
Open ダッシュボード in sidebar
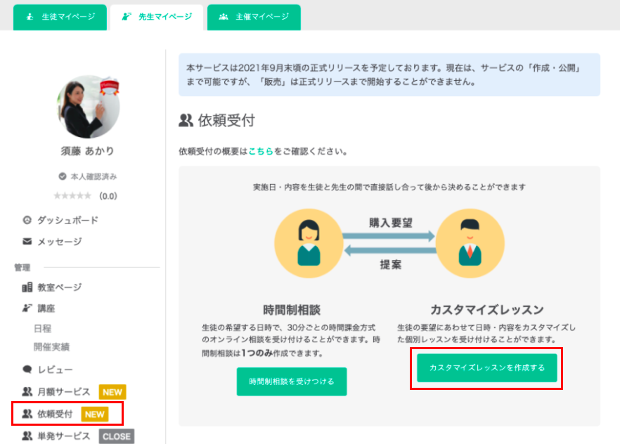click(67, 220)
